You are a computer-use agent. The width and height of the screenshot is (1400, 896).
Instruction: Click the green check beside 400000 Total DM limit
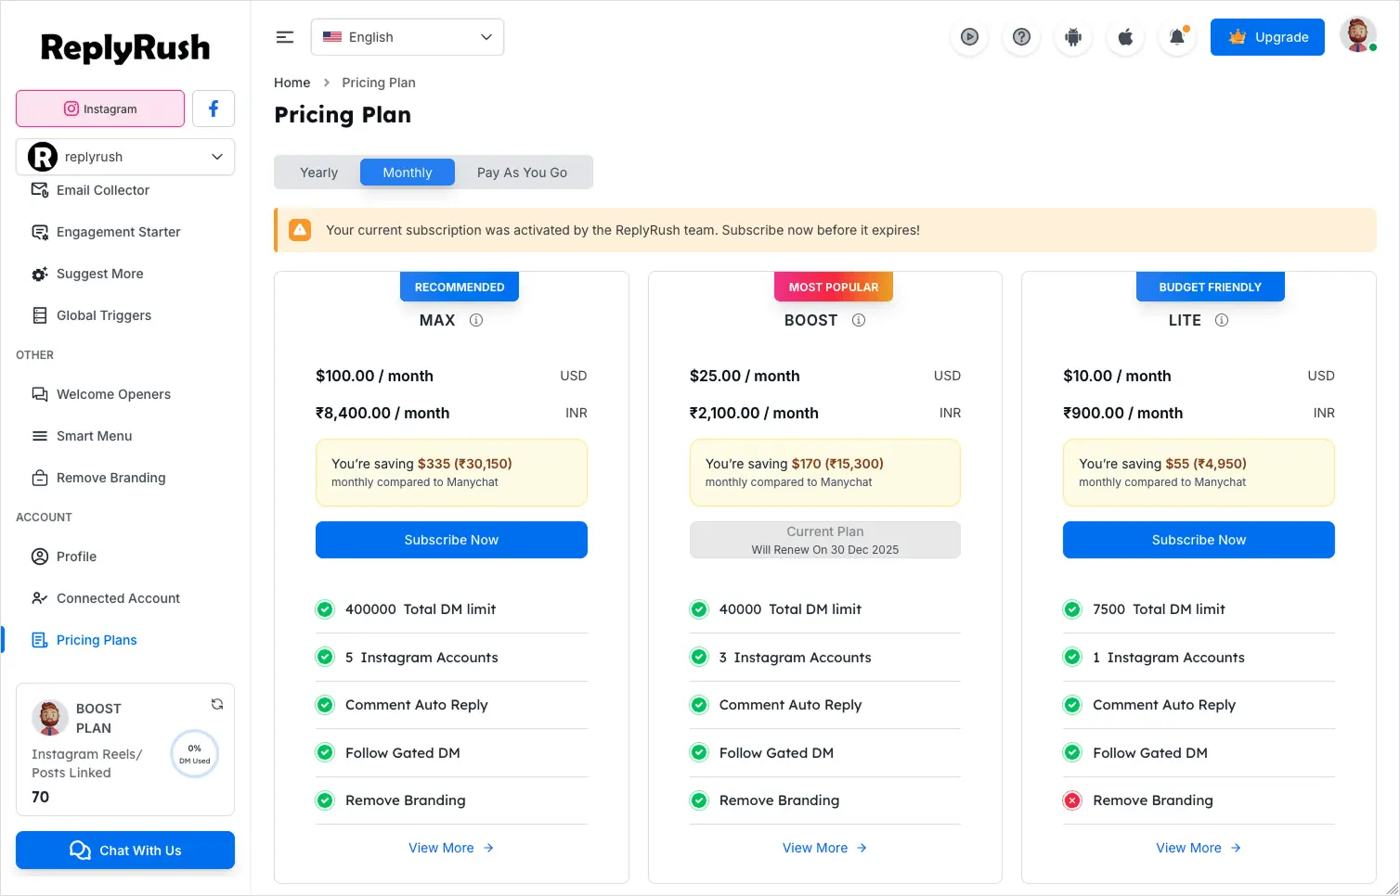[x=325, y=609]
